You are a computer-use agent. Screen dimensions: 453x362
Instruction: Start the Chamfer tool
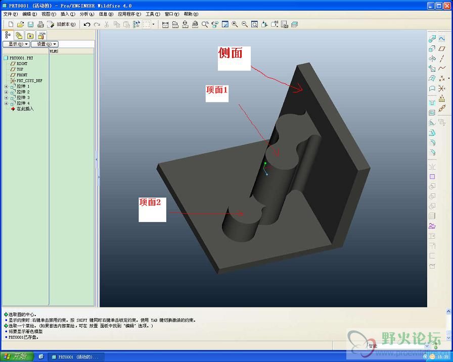click(432, 152)
